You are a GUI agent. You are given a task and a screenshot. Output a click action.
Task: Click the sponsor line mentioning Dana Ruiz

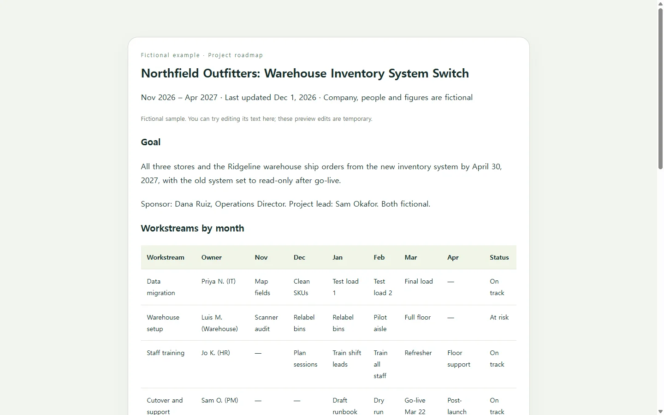[x=285, y=204]
